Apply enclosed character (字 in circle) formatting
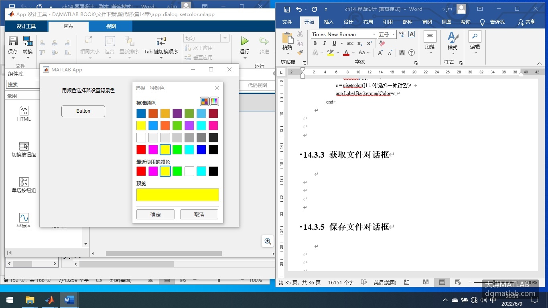Image resolution: width=548 pixels, height=308 pixels. (412, 53)
